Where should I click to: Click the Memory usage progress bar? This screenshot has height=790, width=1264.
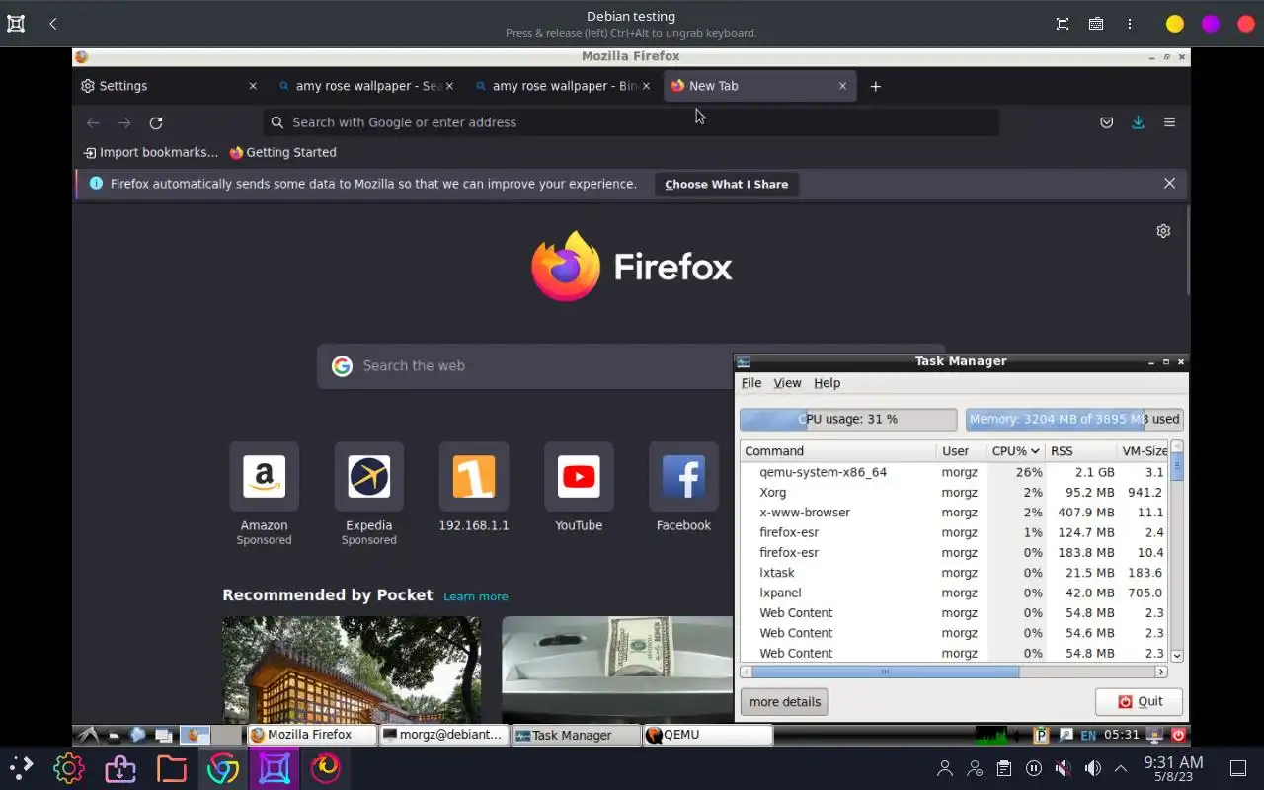point(1074,419)
